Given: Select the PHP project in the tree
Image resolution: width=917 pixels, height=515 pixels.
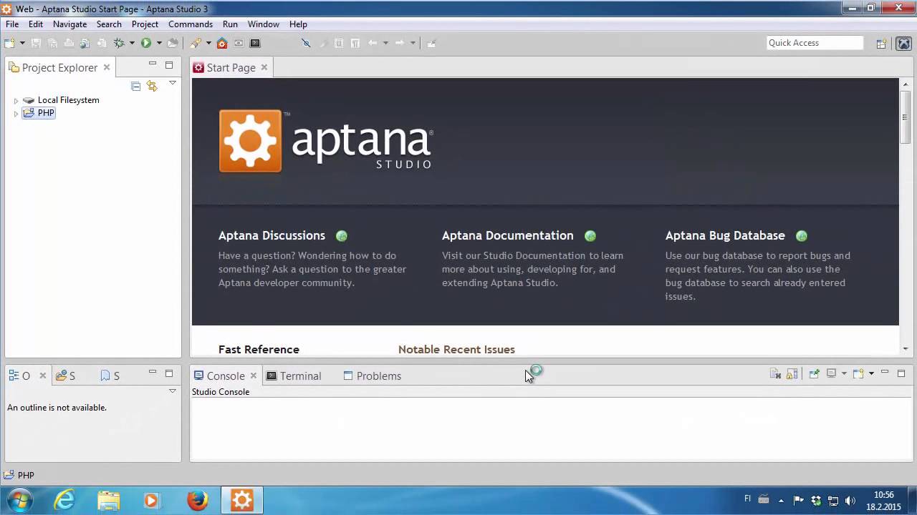Looking at the screenshot, I should (x=39, y=113).
